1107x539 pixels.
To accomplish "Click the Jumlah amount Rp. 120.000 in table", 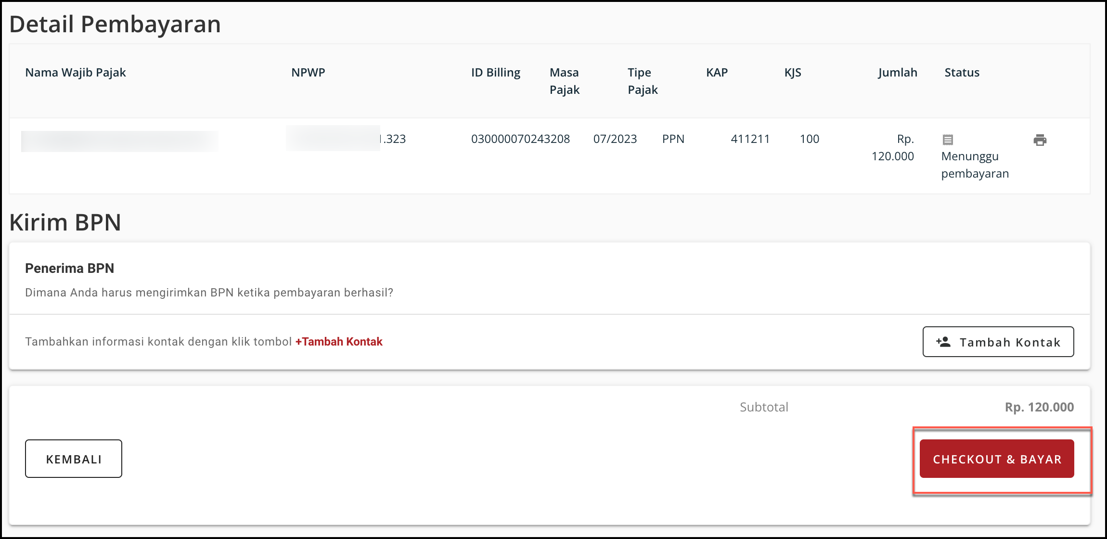I will [893, 147].
